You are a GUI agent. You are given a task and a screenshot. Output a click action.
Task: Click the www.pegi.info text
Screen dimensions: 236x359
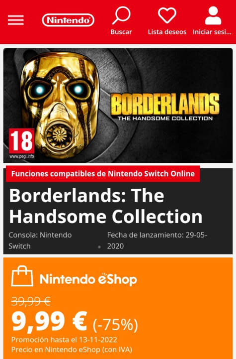pos(22,156)
